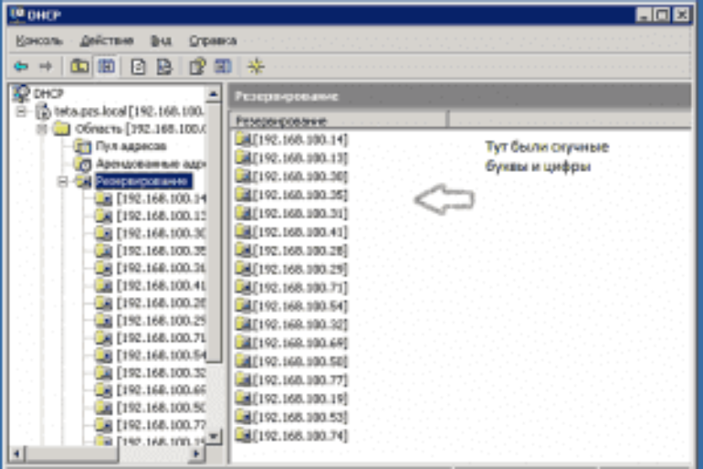
Task: Click icon of [192.168.100.29] in right list
Action: pos(243,269)
